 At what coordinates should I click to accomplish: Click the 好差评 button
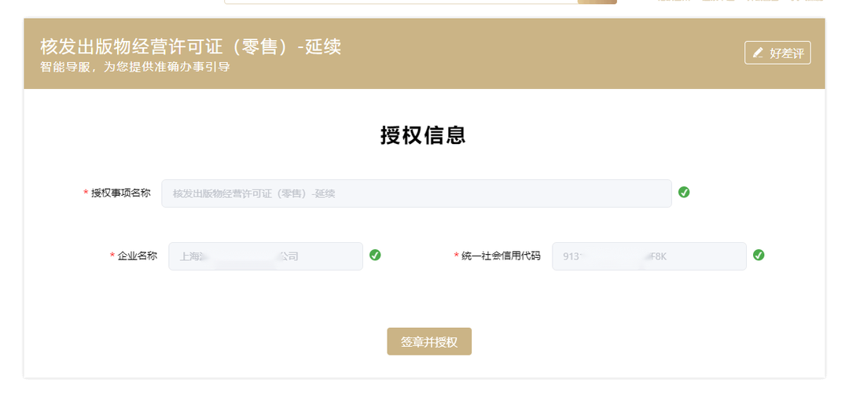pyautogui.click(x=777, y=53)
